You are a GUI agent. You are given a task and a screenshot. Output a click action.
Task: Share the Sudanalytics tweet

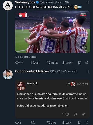coord(86,63)
